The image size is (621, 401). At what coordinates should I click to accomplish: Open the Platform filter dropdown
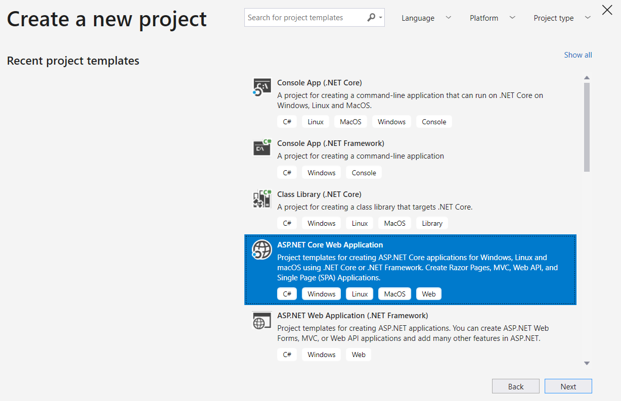coord(492,18)
